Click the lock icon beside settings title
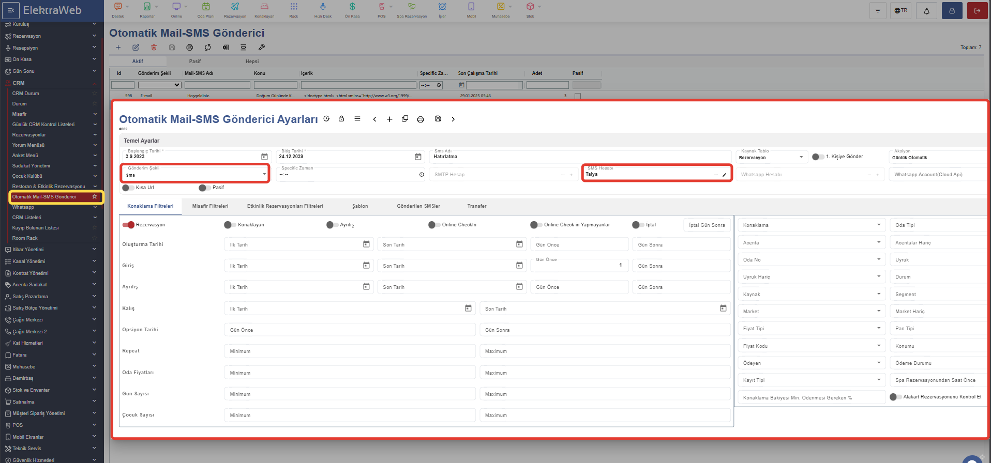Screen dimensions: 991x463 tap(341, 119)
